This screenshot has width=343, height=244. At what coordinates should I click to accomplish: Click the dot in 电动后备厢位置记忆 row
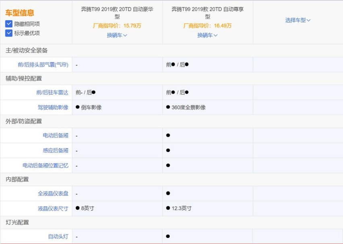(x=168, y=165)
